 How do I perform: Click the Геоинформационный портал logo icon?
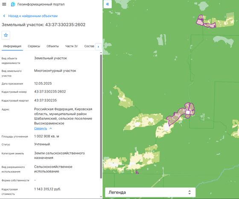click(x=13, y=4)
